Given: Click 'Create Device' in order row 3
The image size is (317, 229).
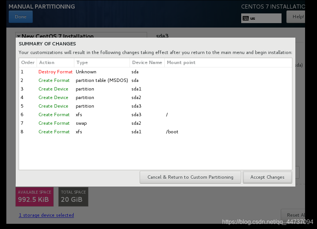Looking at the screenshot, I should click(53, 89).
